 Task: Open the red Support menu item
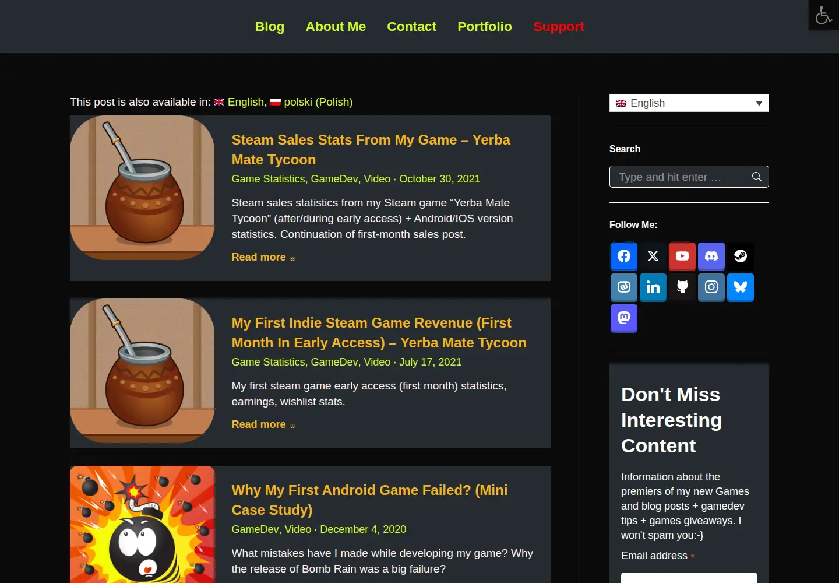[x=559, y=27]
